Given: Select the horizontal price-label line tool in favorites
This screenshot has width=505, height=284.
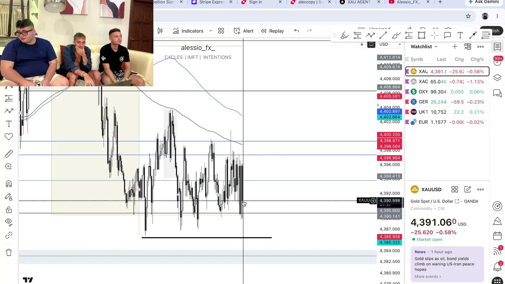Looking at the screenshot, I should point(409,35).
